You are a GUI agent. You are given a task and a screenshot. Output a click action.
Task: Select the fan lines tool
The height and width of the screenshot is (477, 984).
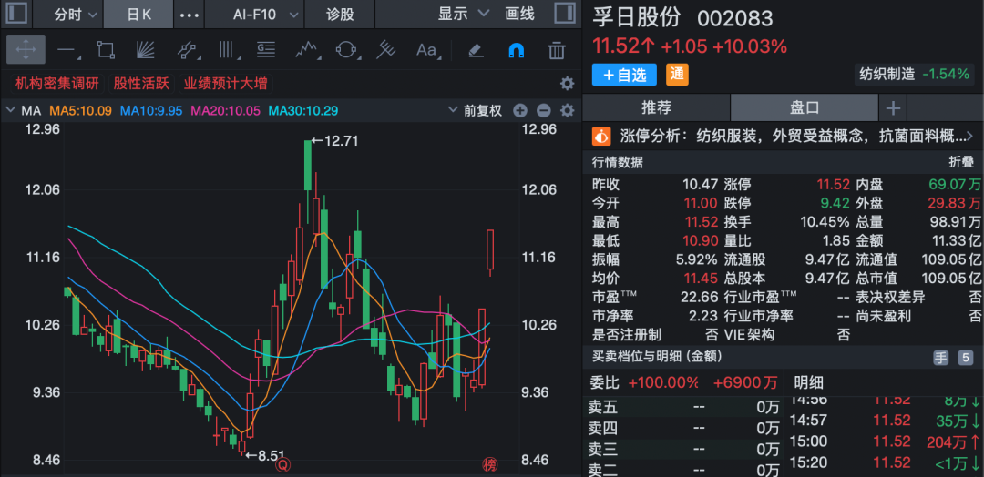point(145,49)
